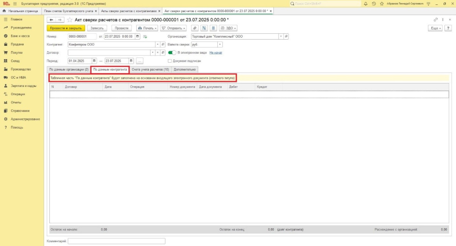Click the back navigation arrow
456x246 pixels.
click(x=51, y=20)
